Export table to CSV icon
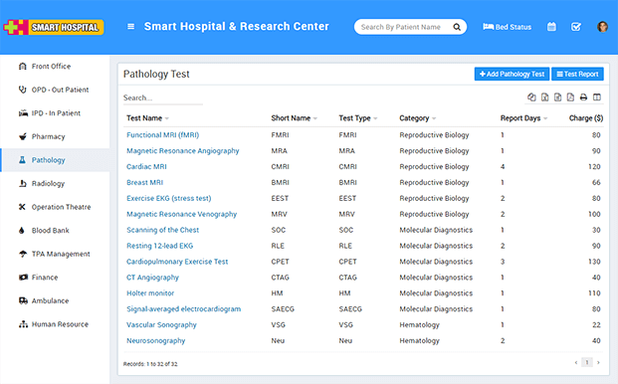Viewport: 618px width, 384px height. click(557, 96)
